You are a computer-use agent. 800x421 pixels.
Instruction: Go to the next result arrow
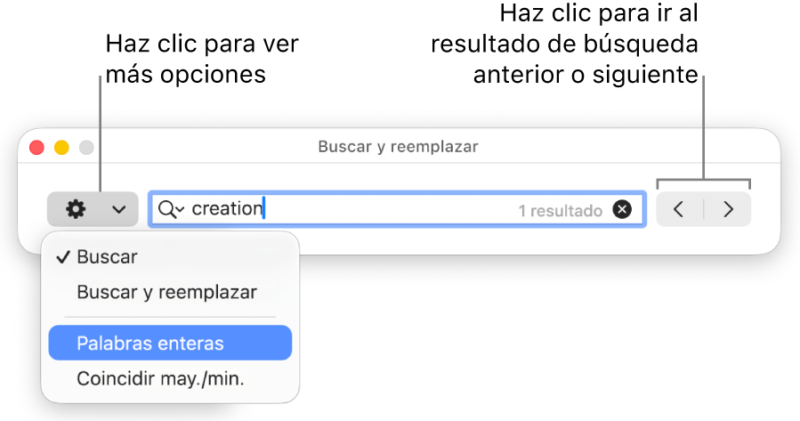(x=729, y=210)
